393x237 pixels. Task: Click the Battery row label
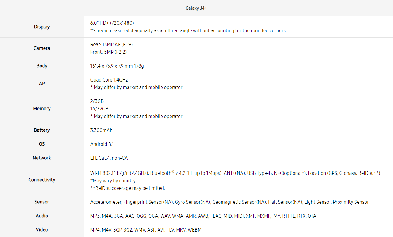click(x=42, y=130)
